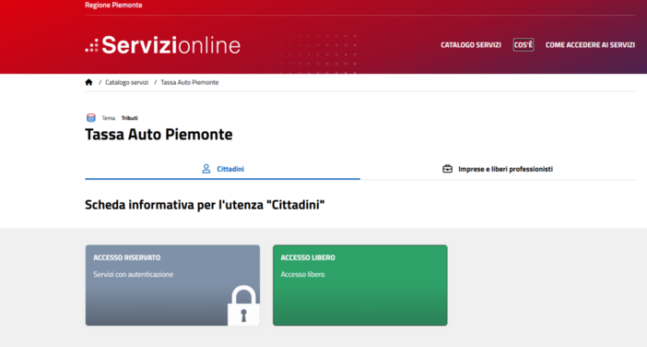Click 'Servizi con autenticazione' text
The height and width of the screenshot is (347, 647).
point(134,274)
